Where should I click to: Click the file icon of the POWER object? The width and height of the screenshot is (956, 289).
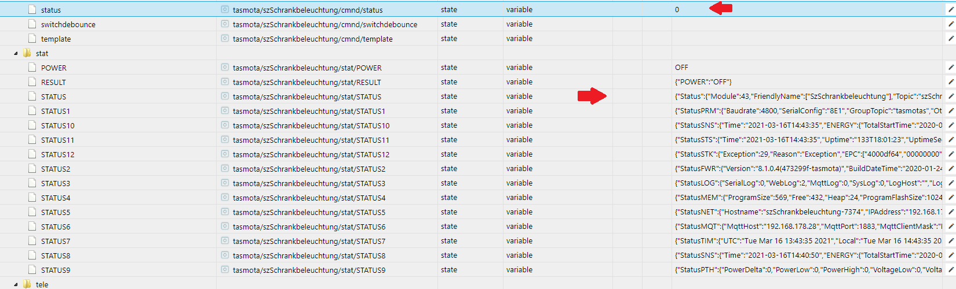(32, 68)
